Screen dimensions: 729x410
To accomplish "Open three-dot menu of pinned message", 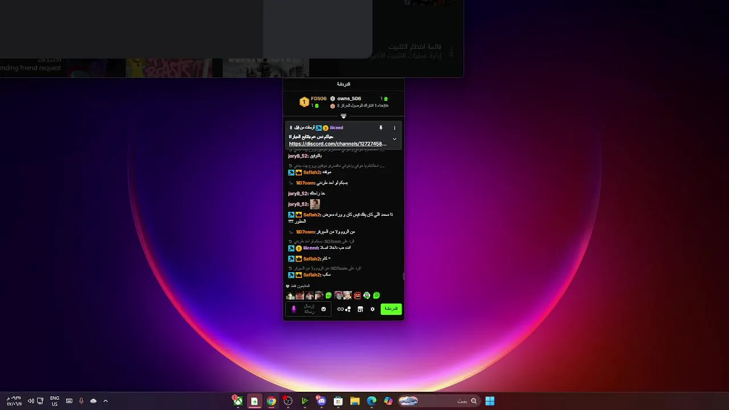I will (394, 128).
